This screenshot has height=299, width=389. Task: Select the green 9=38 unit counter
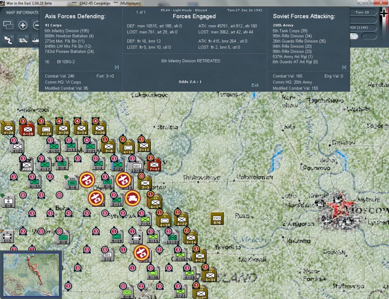click(153, 273)
